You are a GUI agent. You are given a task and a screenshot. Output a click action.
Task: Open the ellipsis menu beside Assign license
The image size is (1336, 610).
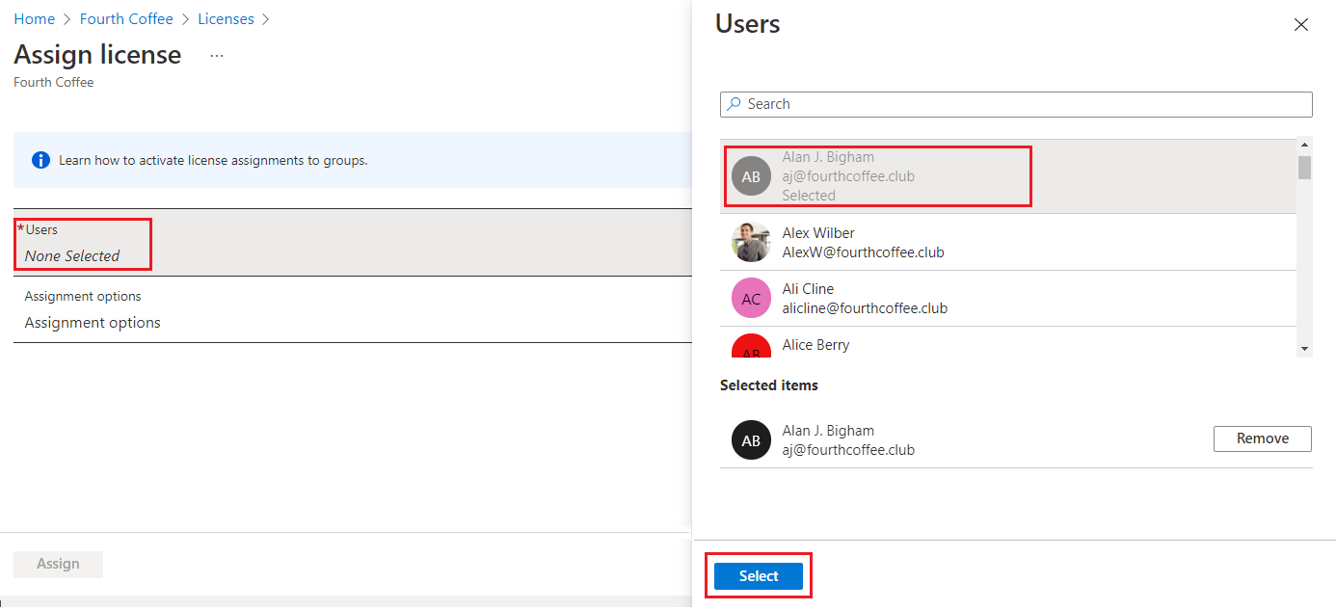coord(217,56)
